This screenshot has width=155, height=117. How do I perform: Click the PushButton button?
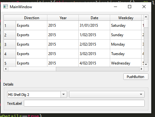[x=136, y=77]
